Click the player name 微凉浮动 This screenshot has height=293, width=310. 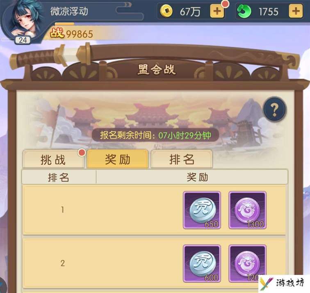coord(69,11)
